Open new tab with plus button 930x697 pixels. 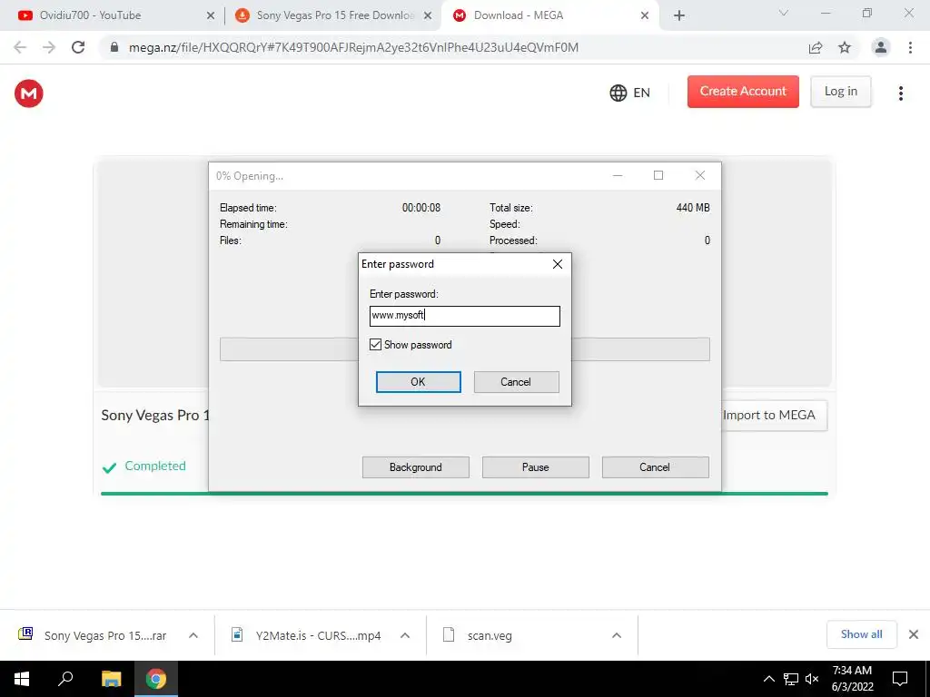[679, 15]
